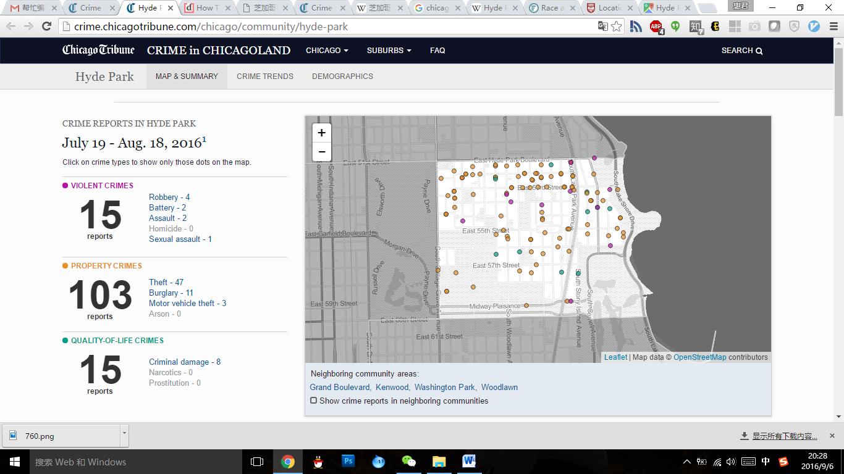The image size is (844, 474).
Task: Open the Chrome menu hamburger icon
Action: coord(833,27)
